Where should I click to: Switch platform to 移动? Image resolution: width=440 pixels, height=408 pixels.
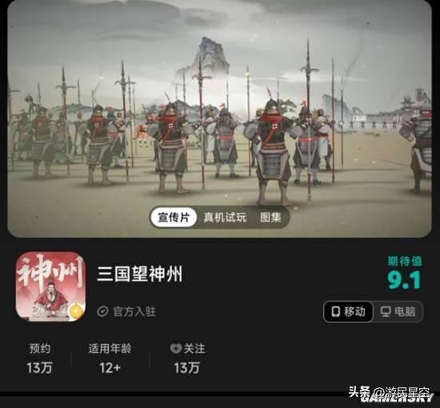(x=348, y=311)
